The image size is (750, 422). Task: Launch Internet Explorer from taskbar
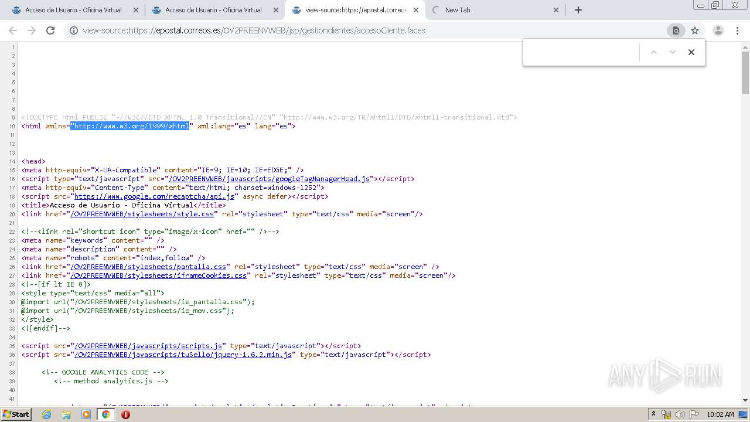[x=46, y=414]
